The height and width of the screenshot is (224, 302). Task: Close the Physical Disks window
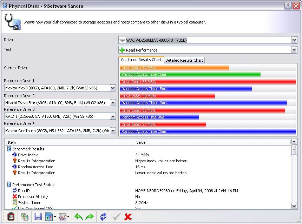[296, 6]
